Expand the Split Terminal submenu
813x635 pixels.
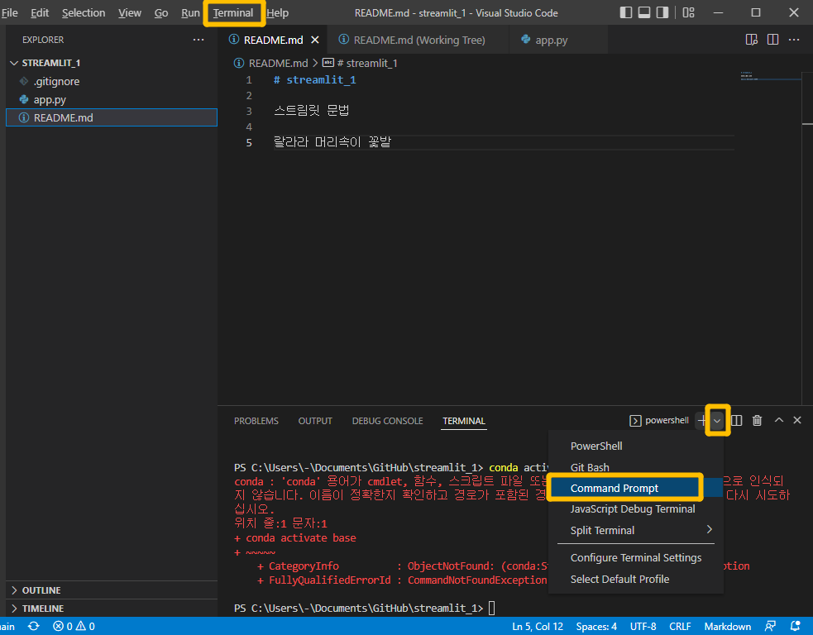tap(636, 530)
